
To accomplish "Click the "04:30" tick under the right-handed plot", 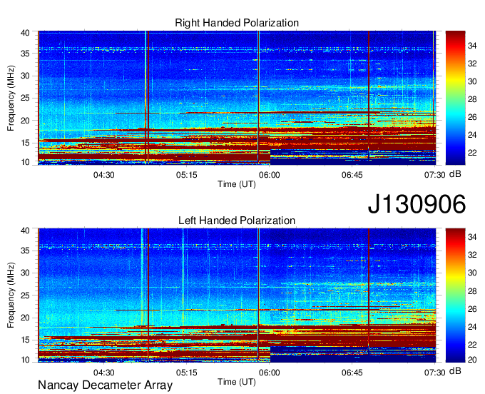I will coord(104,175).
